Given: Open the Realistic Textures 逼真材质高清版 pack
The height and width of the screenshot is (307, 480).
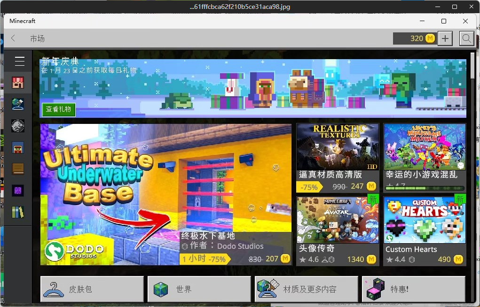Looking at the screenshot, I should tap(338, 158).
